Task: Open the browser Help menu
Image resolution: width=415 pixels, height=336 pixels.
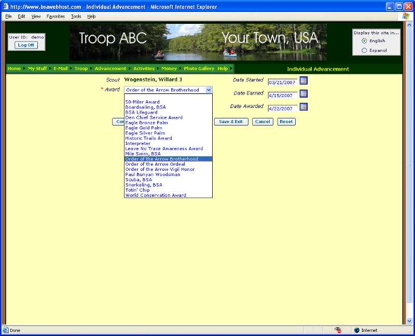Action: click(x=91, y=17)
